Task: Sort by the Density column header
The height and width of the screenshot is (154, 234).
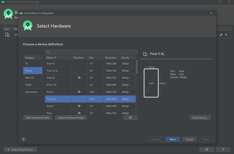Action: [x=128, y=58]
